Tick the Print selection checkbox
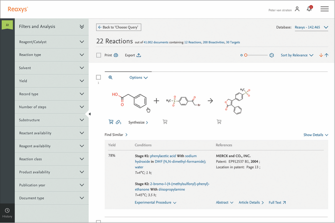 (x=98, y=55)
